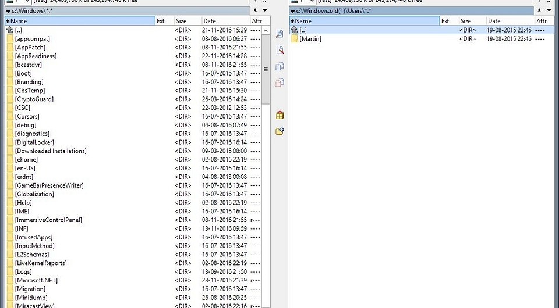Click the Pack files gift box icon

point(279,115)
